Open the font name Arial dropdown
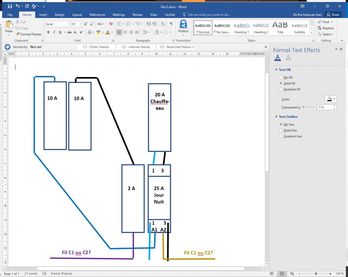Image resolution: width=348 pixels, height=277 pixels. pos(69,24)
